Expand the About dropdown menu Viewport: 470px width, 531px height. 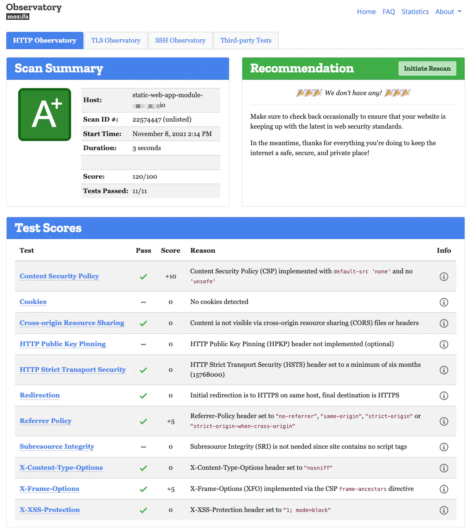pos(448,12)
